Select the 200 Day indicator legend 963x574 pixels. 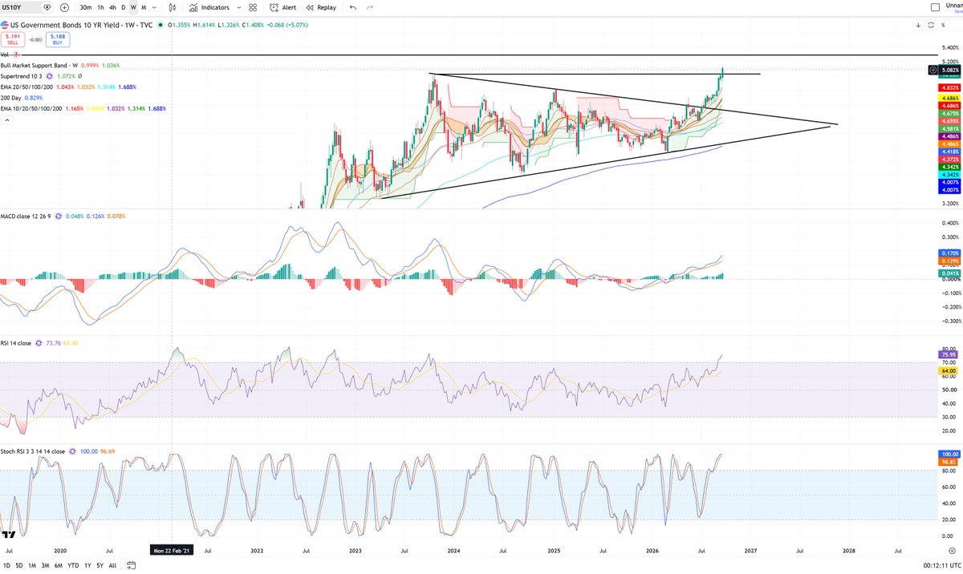[11, 97]
